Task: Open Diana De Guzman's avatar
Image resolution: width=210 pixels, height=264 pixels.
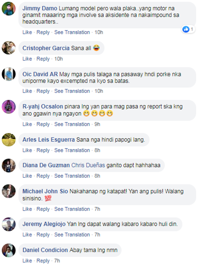Action: [9, 165]
